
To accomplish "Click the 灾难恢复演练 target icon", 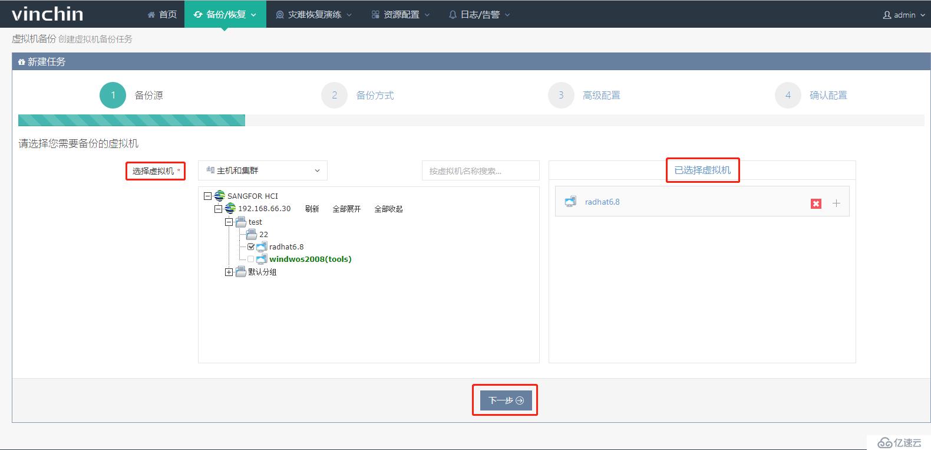I will [280, 15].
